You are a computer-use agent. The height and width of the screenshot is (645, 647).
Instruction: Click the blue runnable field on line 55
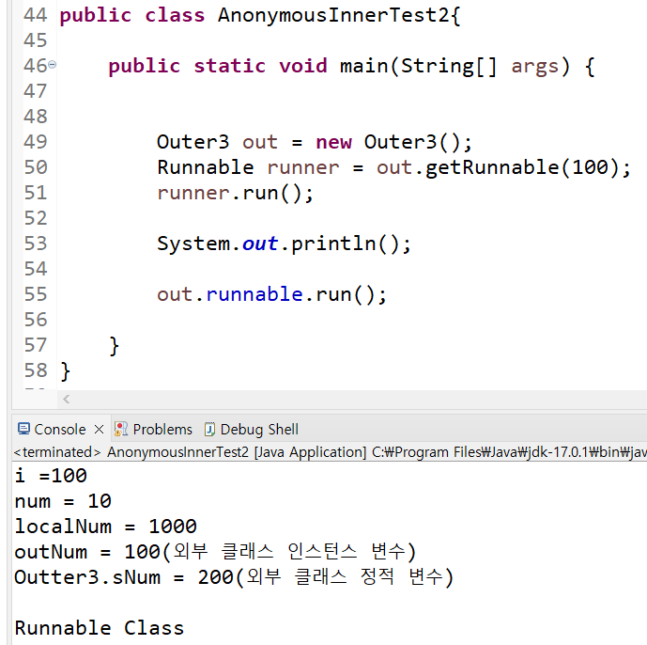coord(254,294)
